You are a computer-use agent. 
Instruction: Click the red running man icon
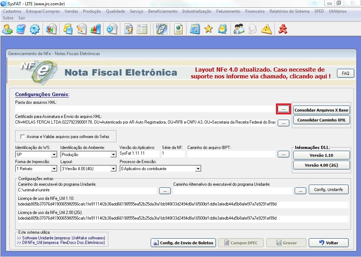tap(283, 29)
